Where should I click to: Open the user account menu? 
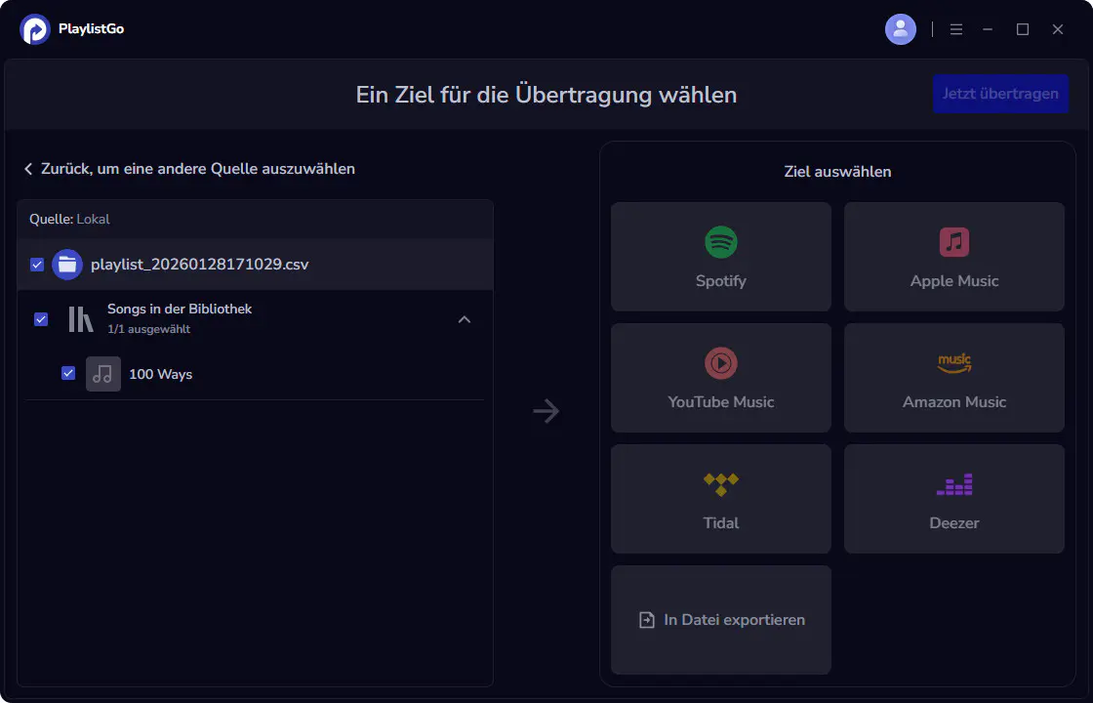(900, 28)
